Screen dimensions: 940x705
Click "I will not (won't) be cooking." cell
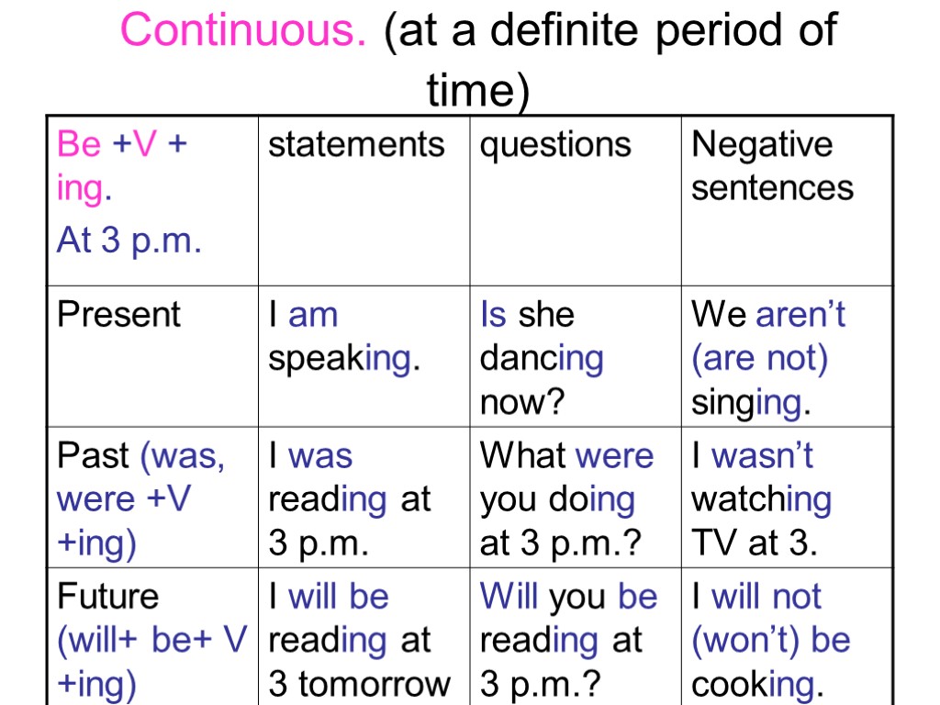(771, 640)
